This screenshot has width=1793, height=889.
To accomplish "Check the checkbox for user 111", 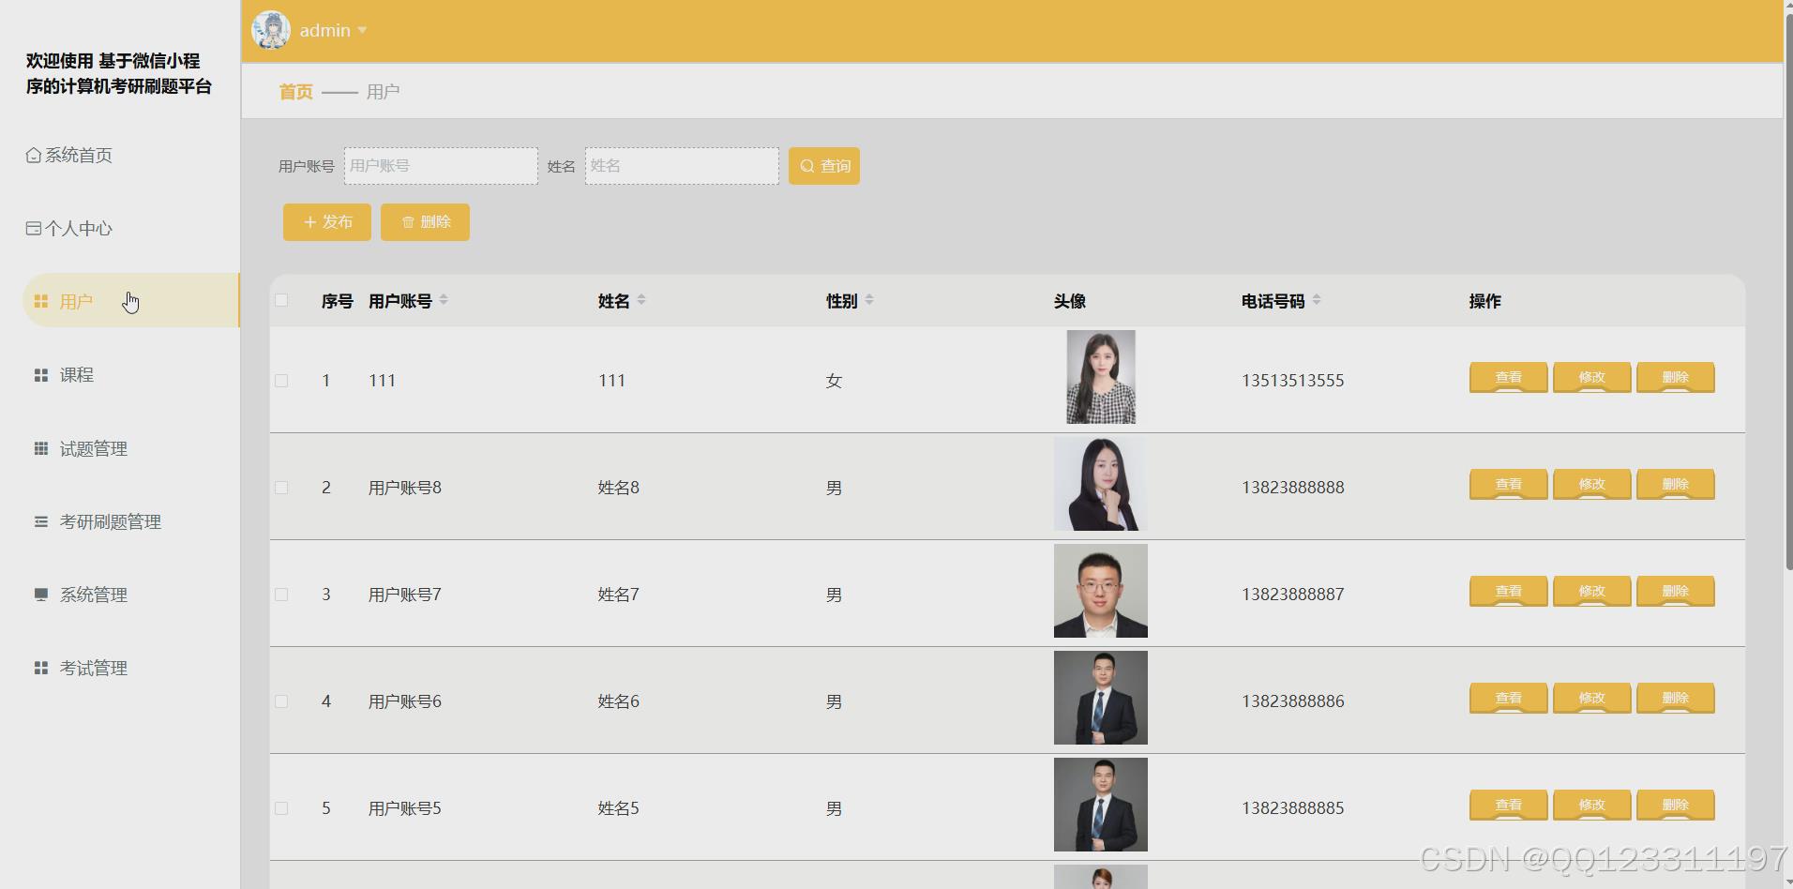I will pyautogui.click(x=281, y=381).
